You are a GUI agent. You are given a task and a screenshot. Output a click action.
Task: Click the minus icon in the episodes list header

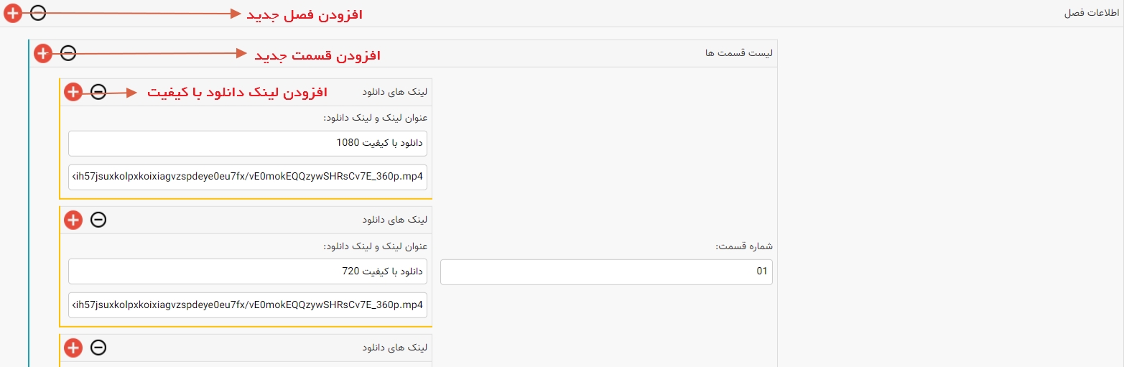tap(68, 53)
